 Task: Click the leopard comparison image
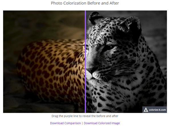[85, 62]
